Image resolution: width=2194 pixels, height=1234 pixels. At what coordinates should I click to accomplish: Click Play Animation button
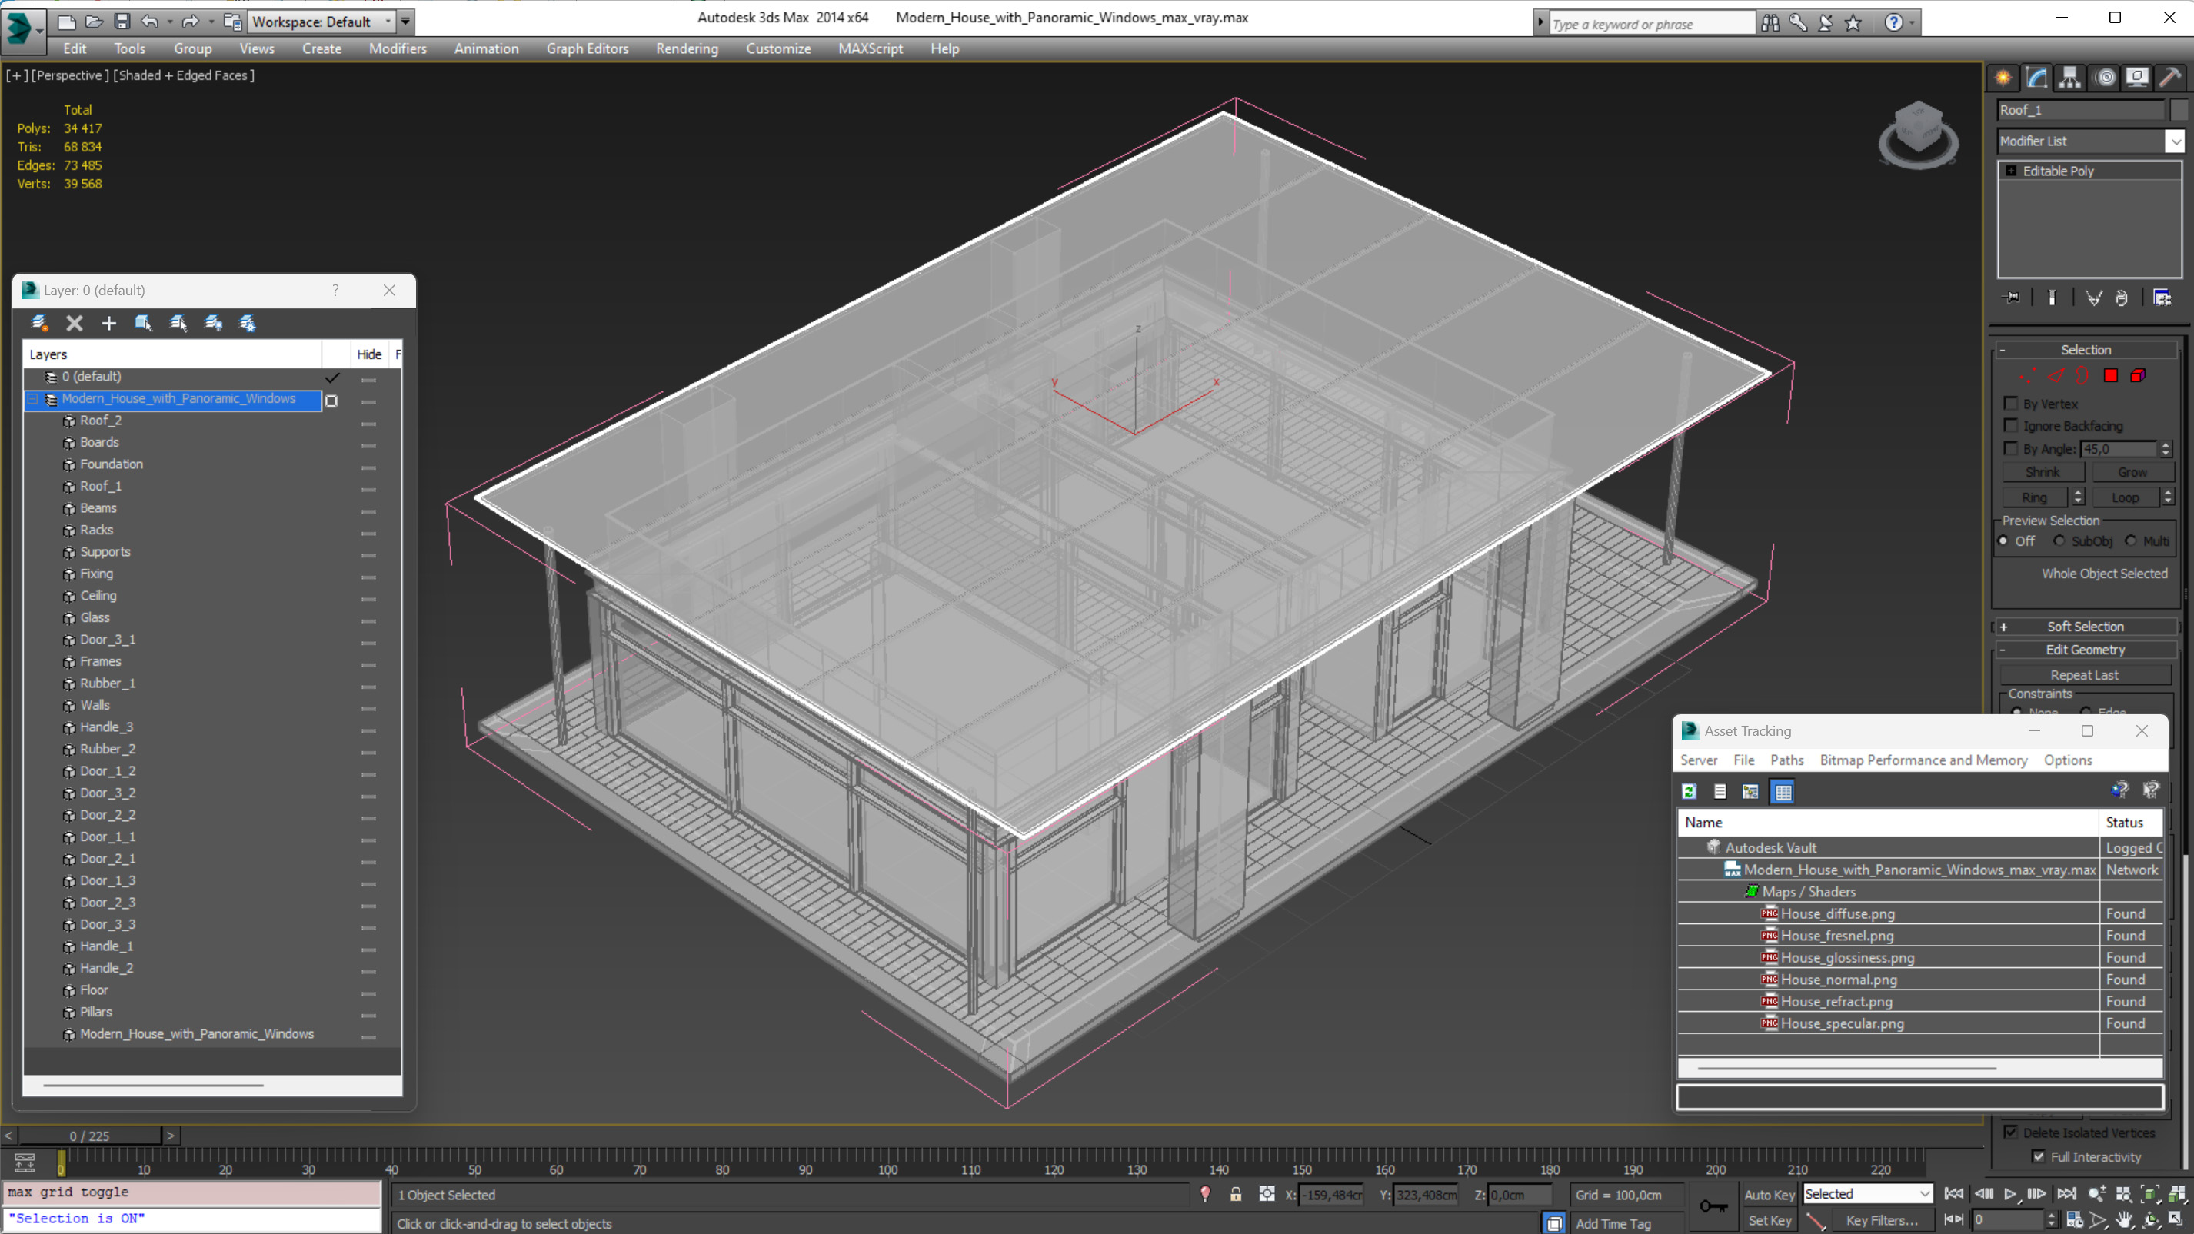(2010, 1194)
